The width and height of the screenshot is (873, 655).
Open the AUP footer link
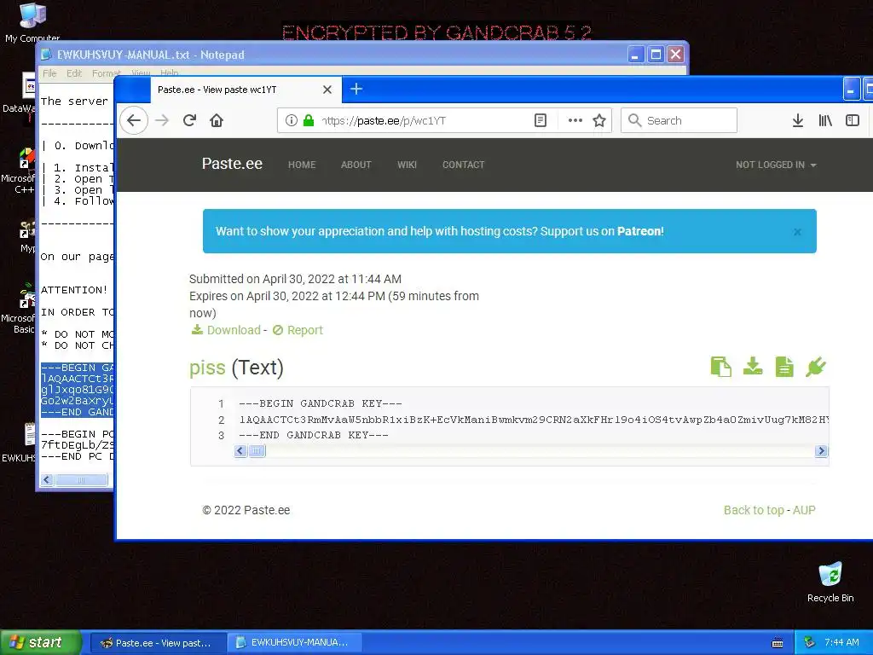pos(804,510)
